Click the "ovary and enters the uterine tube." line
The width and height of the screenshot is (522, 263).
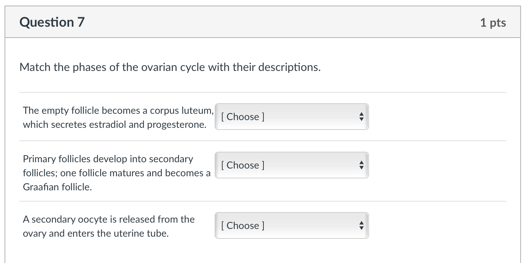(x=96, y=234)
